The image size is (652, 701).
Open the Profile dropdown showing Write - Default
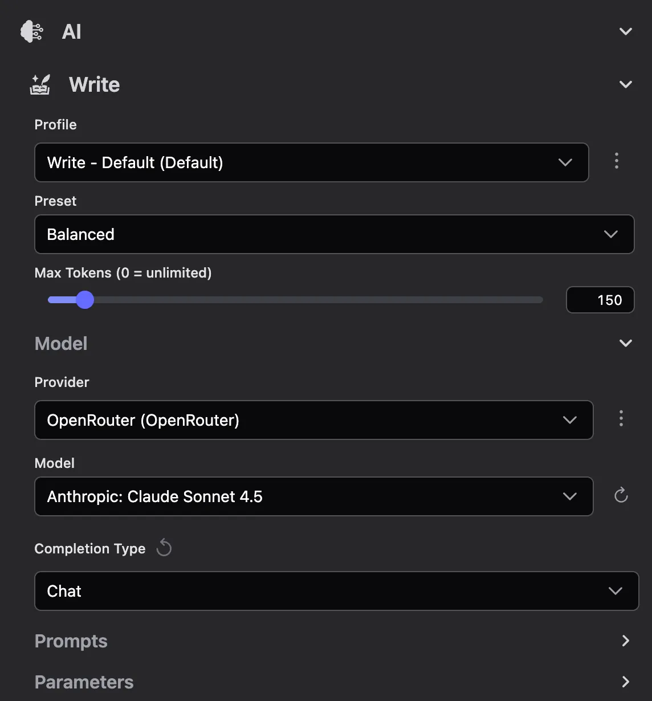[x=312, y=162]
